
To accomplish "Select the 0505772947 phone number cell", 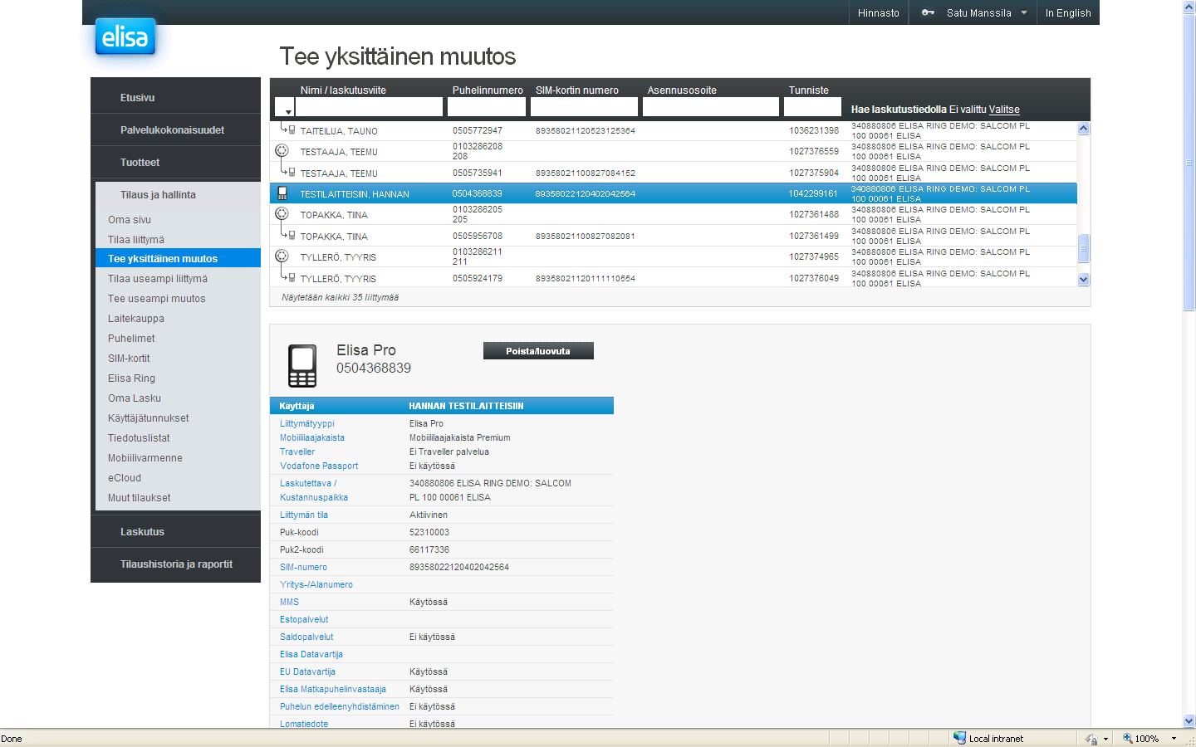I will point(478,130).
